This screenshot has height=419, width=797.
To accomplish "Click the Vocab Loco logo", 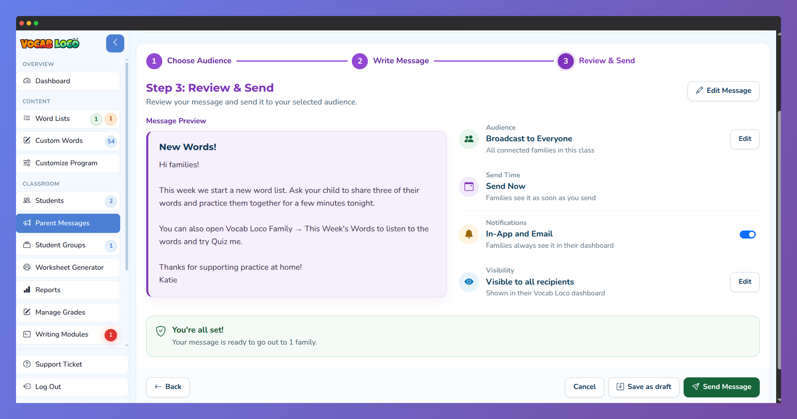I will point(50,43).
